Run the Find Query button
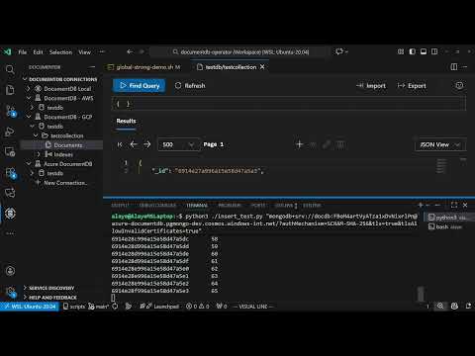Image resolution: width=475 pixels, height=356 pixels. click(140, 86)
